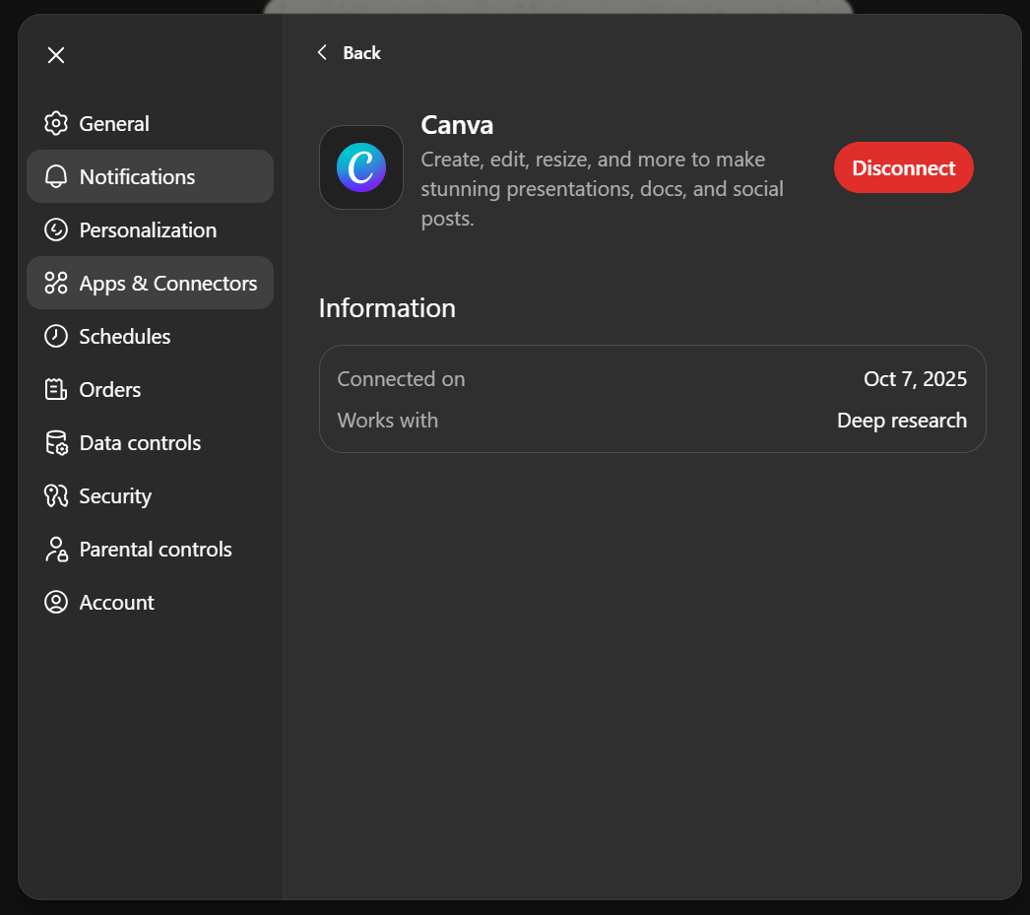Select the Personalization label in sidebar
Screen dimensions: 1030x915
click(148, 229)
